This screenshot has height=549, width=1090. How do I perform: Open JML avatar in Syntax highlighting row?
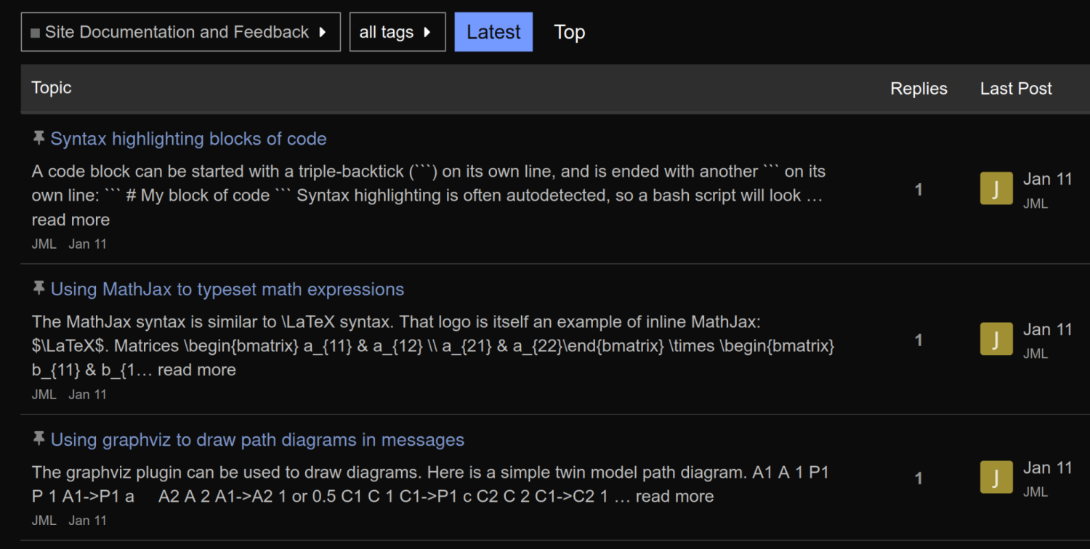tap(996, 189)
